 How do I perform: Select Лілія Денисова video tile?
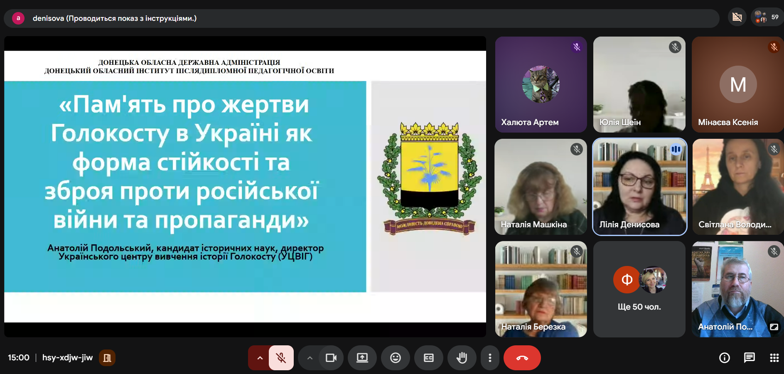639,187
